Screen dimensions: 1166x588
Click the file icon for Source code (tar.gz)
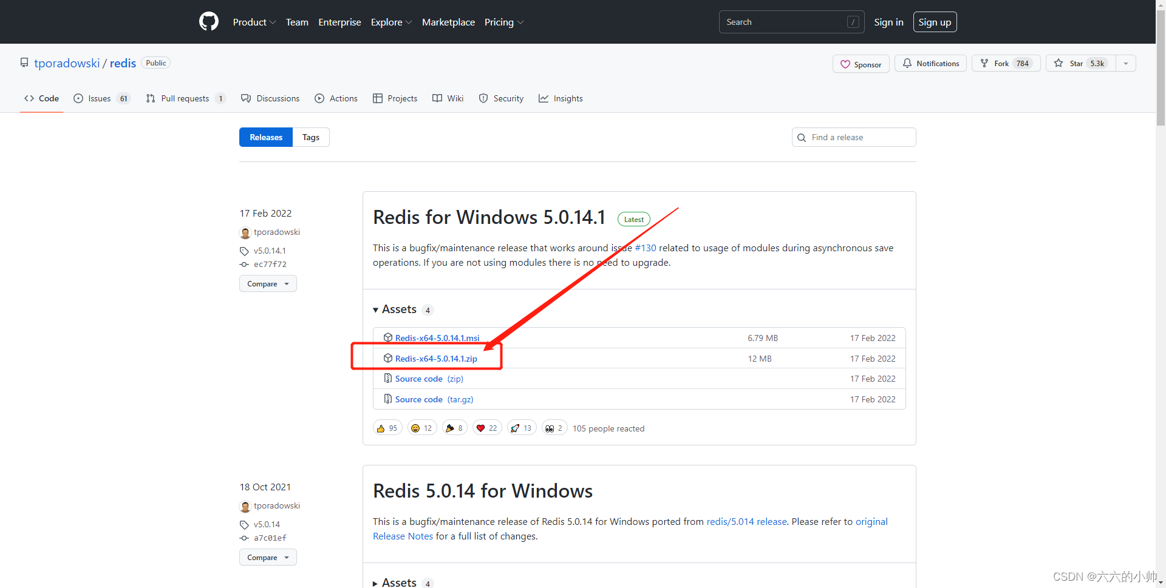pos(388,399)
